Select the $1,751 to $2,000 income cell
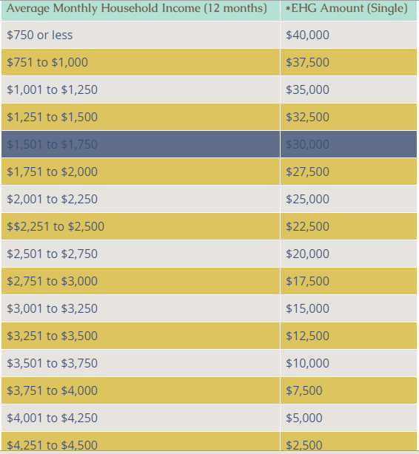The height and width of the screenshot is (454, 419). [x=141, y=172]
